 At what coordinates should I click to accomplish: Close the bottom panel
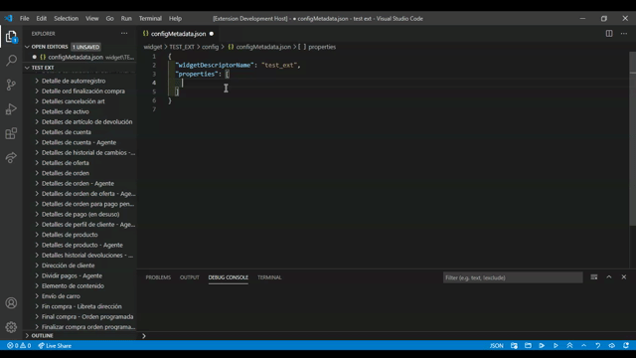coord(624,277)
